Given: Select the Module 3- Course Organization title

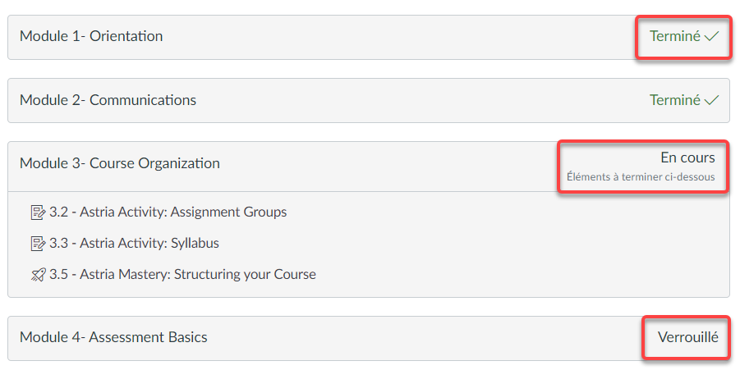Looking at the screenshot, I should (120, 163).
